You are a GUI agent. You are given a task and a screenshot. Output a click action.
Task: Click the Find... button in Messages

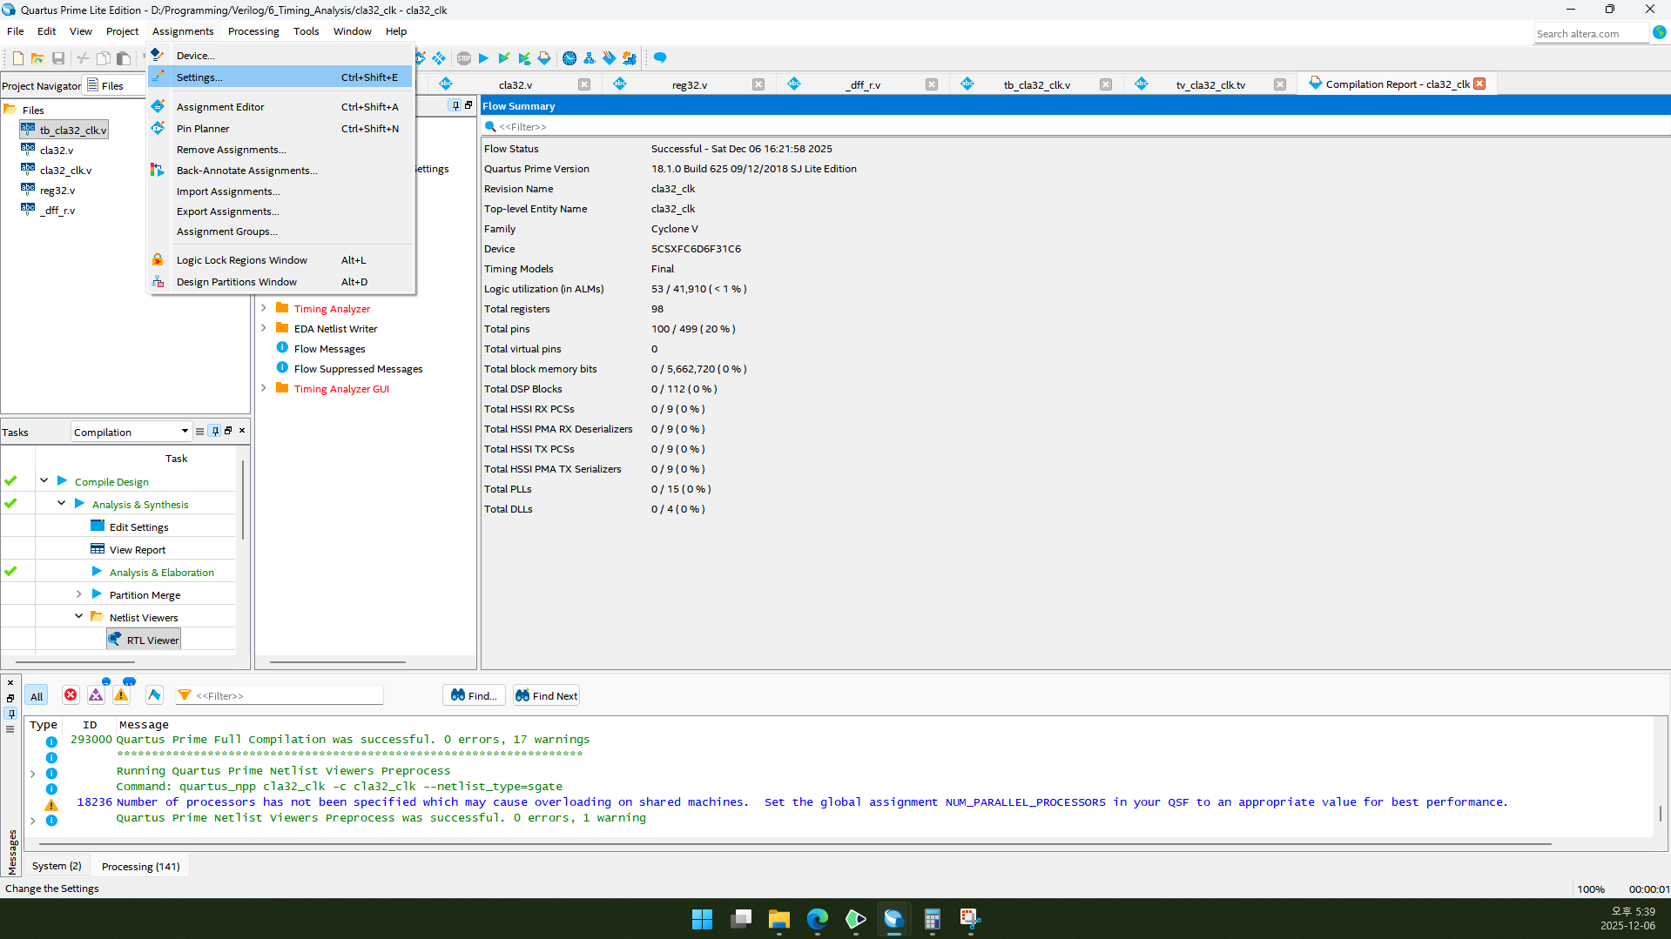[x=475, y=696]
